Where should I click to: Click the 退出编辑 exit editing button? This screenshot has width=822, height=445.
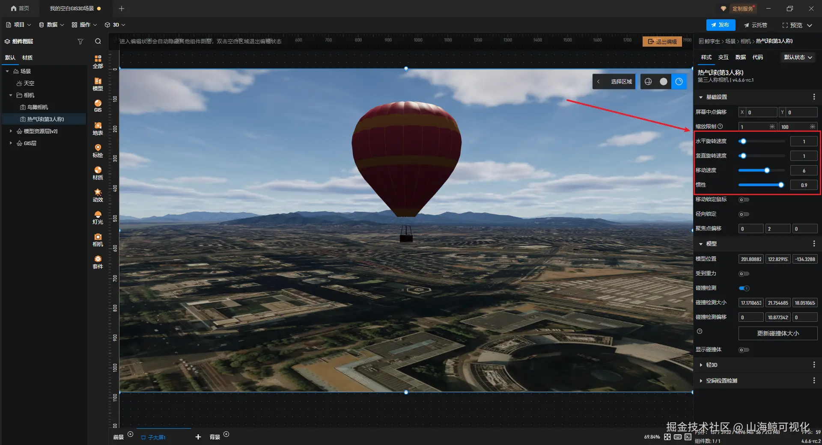pos(662,42)
